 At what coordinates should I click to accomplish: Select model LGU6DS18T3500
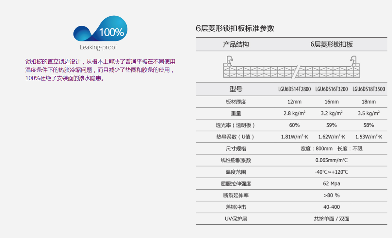pos(368,89)
